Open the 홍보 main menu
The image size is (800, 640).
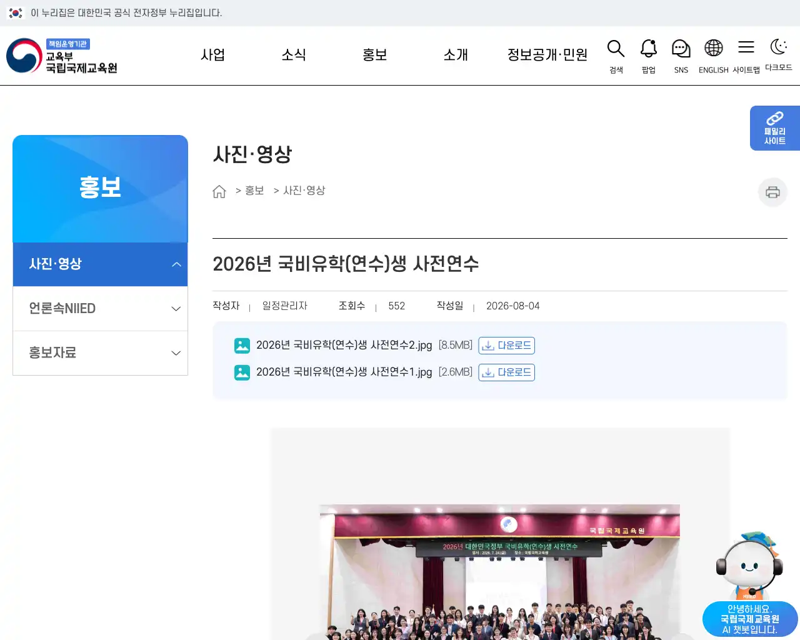tap(375, 55)
